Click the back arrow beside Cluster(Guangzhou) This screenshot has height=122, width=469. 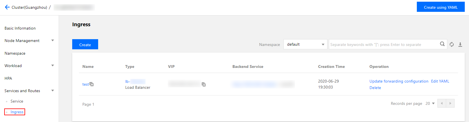[x=7, y=7]
